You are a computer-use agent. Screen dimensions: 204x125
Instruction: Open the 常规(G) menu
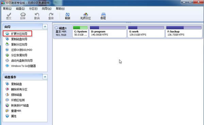click(7, 8)
